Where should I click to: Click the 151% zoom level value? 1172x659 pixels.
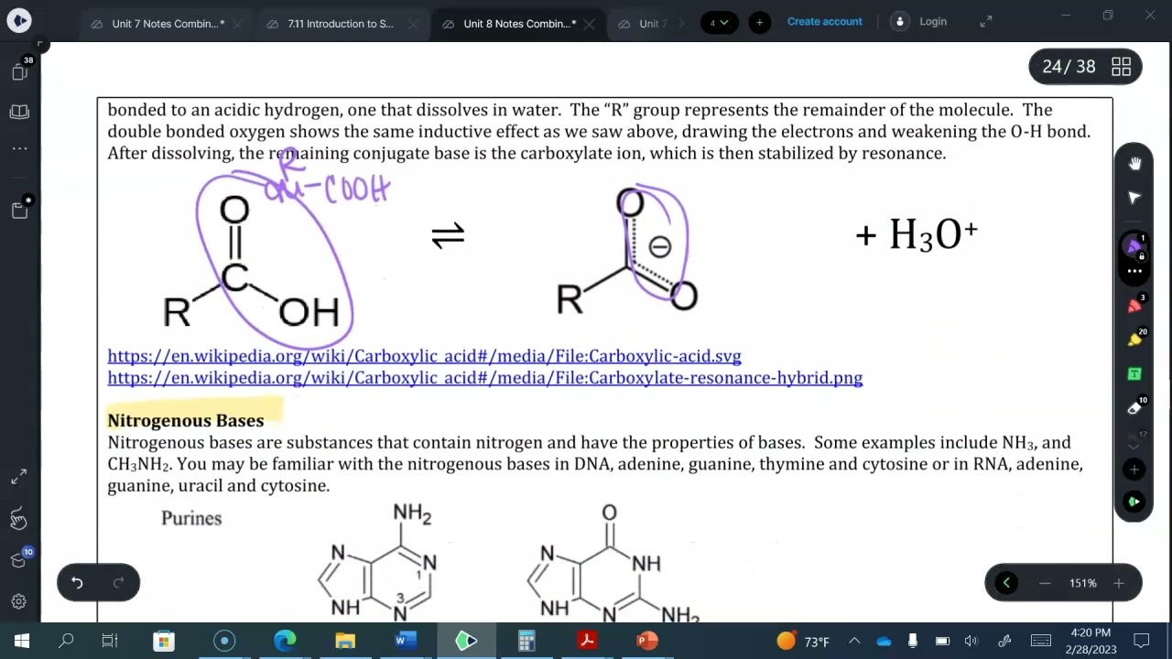tap(1082, 583)
